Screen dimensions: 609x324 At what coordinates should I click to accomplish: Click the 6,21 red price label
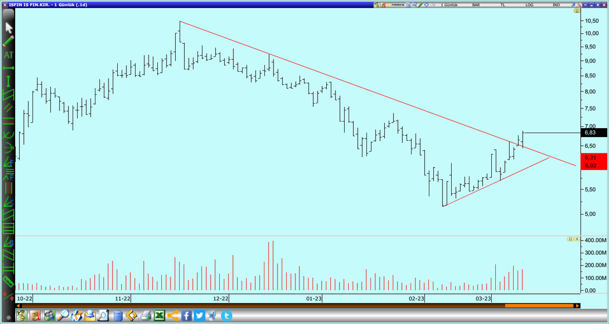(595, 158)
